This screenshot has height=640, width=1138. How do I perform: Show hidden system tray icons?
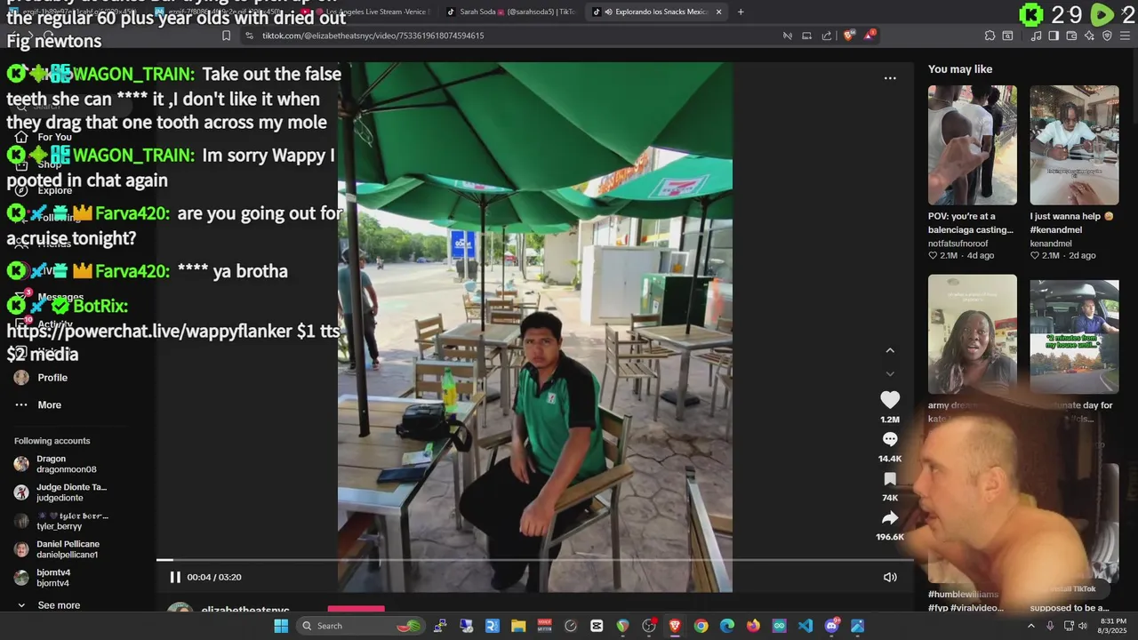click(x=1031, y=626)
